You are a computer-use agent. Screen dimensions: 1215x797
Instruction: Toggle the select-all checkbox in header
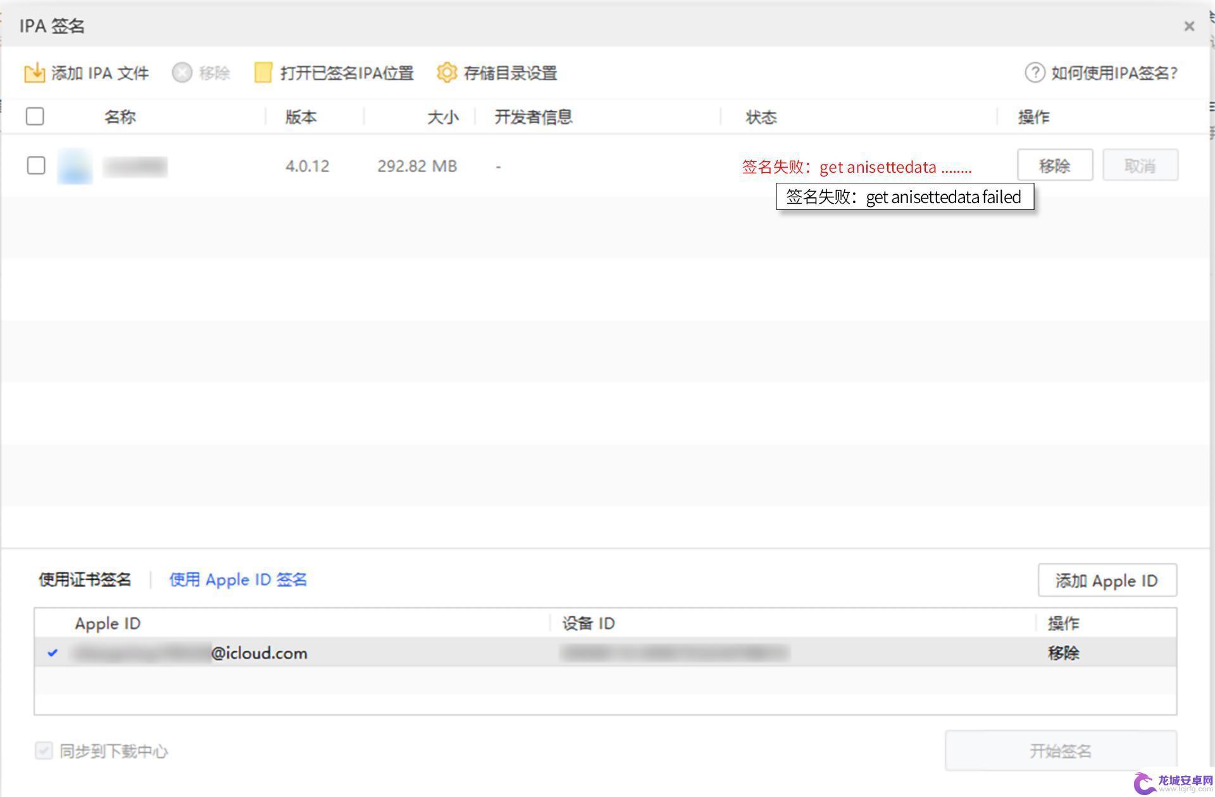click(35, 116)
